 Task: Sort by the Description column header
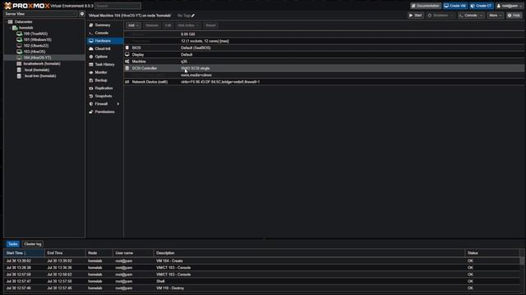tap(309, 253)
